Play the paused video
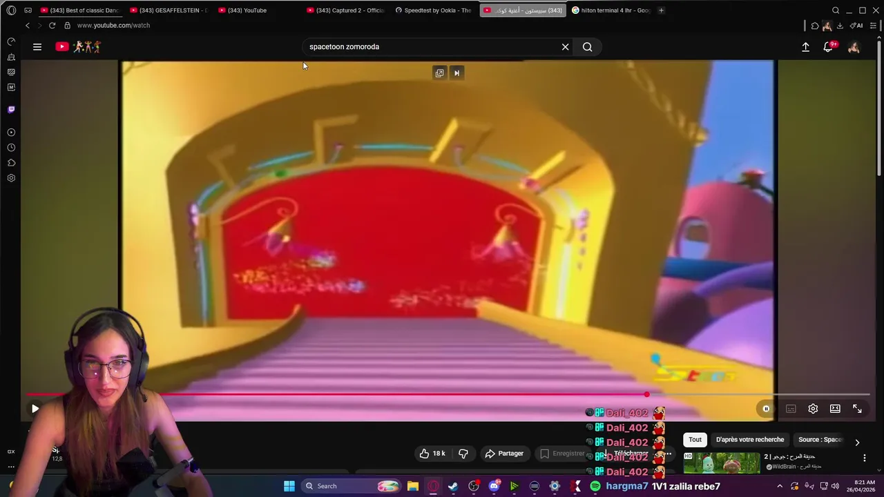The image size is (884, 497). pos(35,409)
